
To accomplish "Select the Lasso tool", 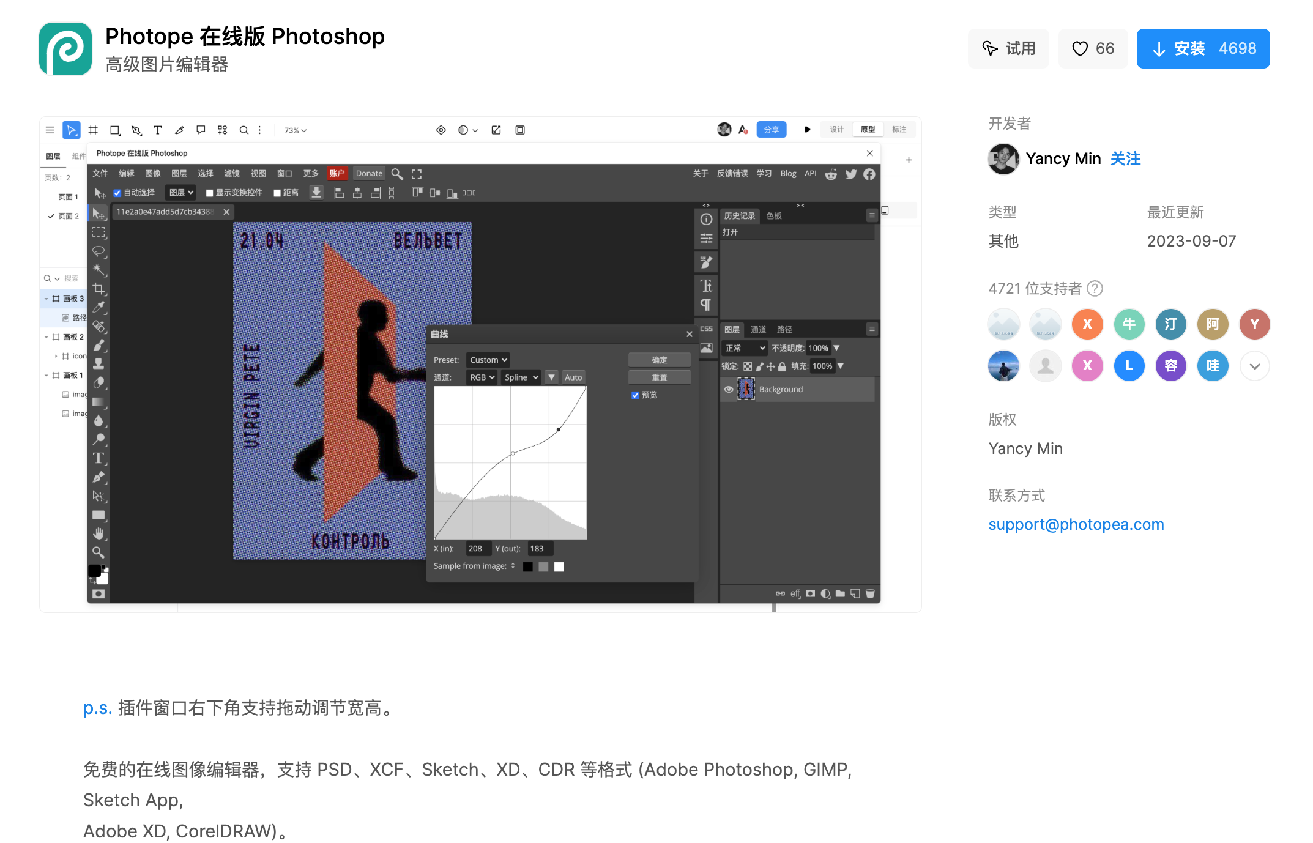I will (99, 251).
